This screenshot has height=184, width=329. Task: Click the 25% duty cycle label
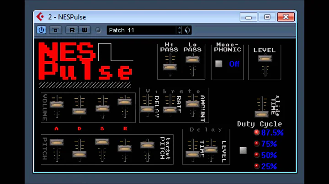269,166
